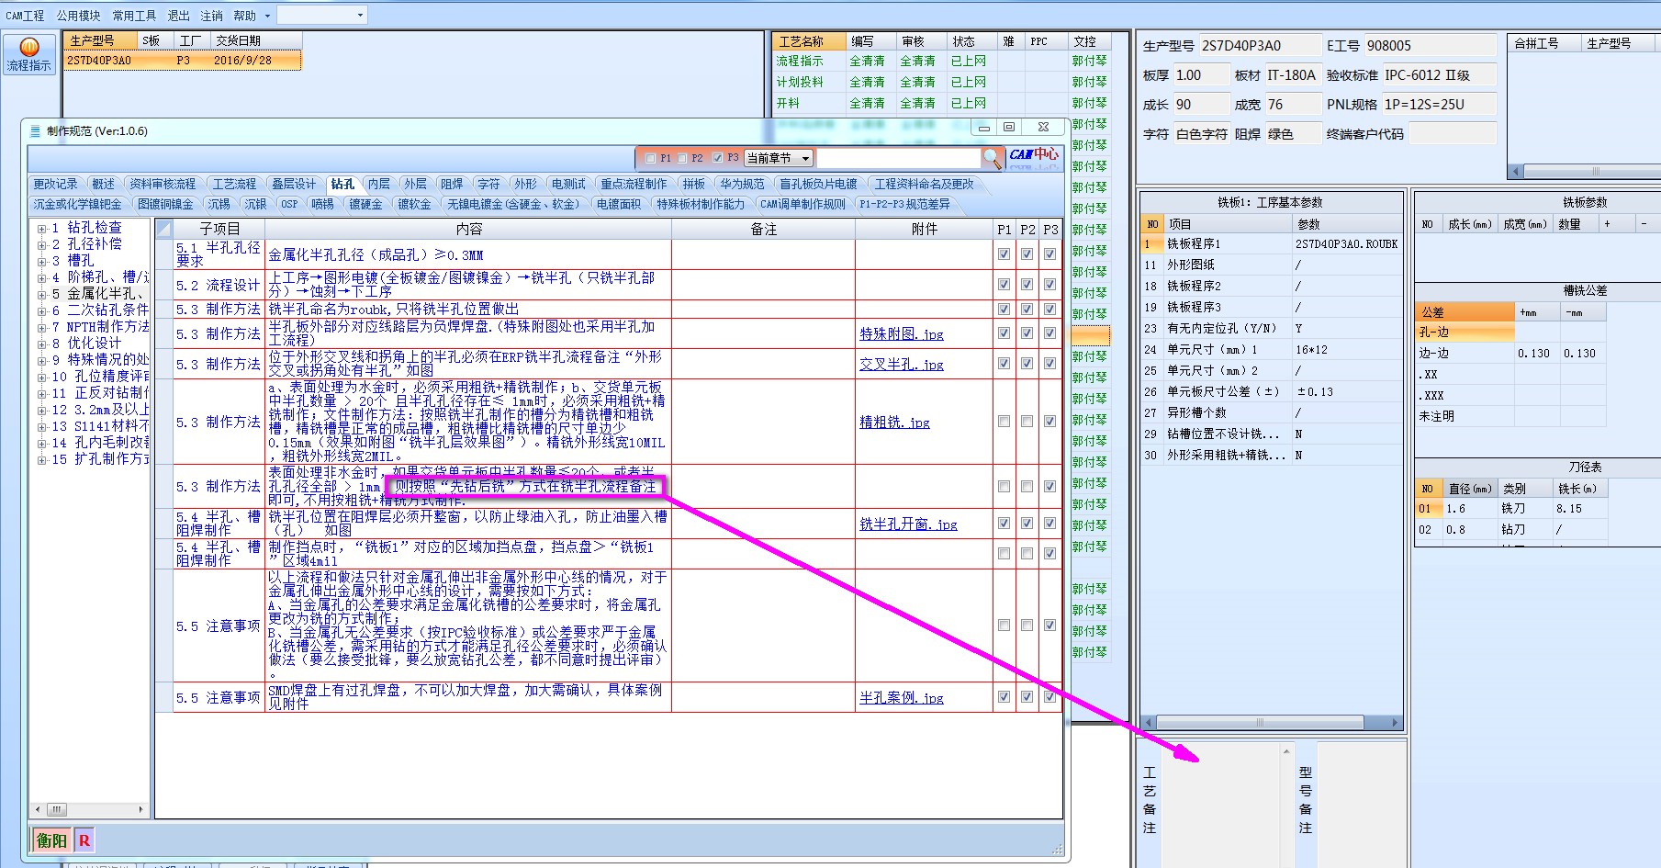Click the 内容 column header

coord(468,229)
